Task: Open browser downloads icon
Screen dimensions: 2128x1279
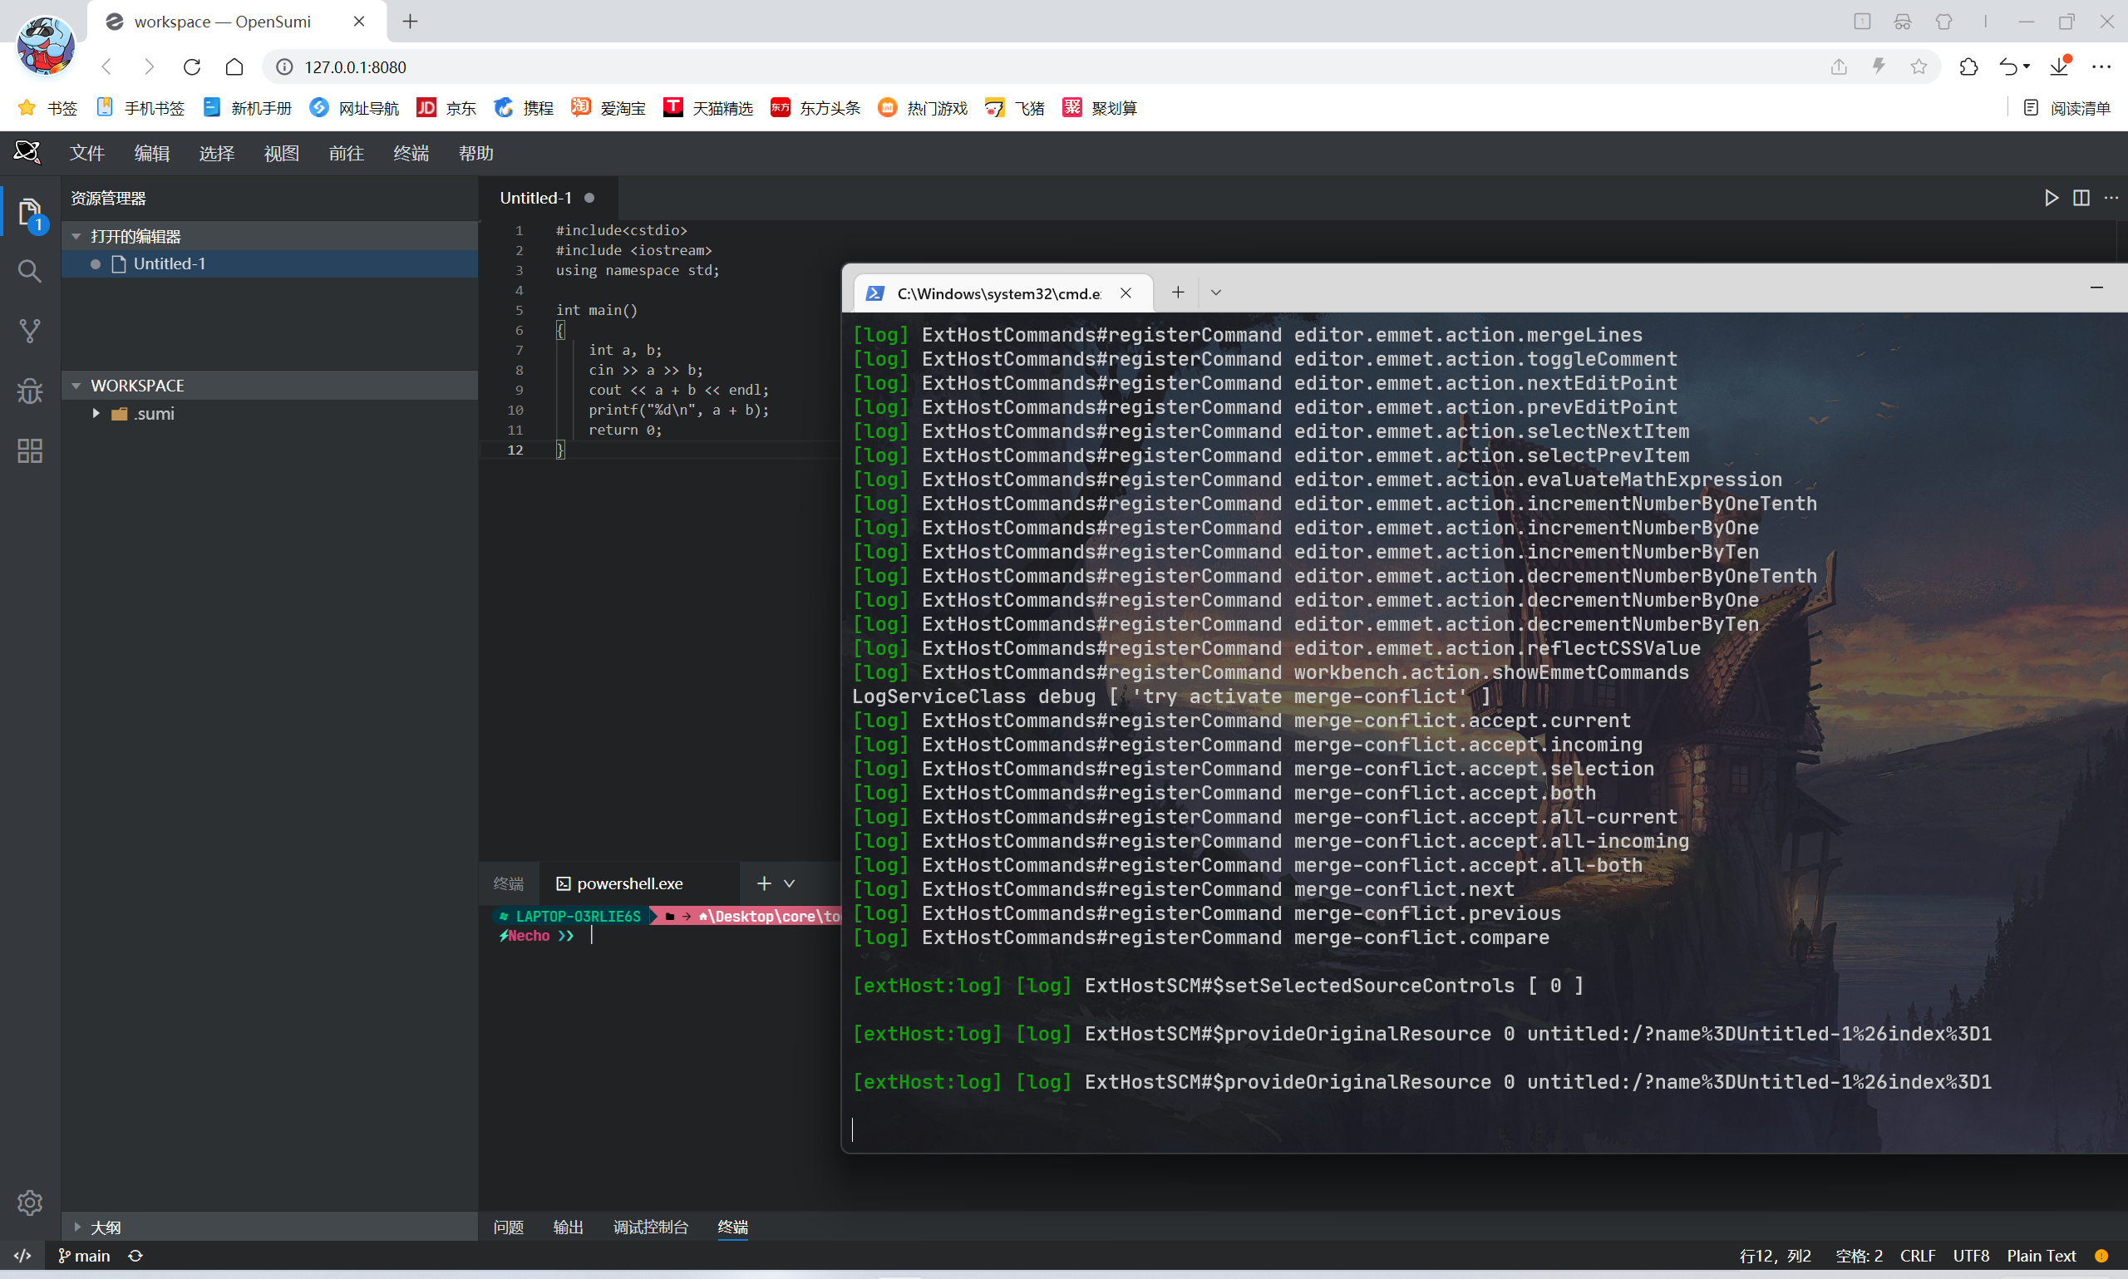Action: pos(2060,66)
